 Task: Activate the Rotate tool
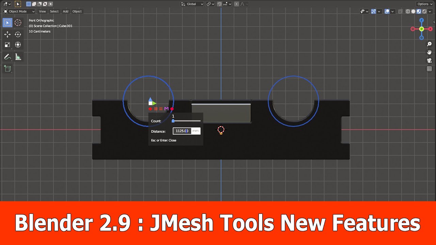tap(18, 34)
